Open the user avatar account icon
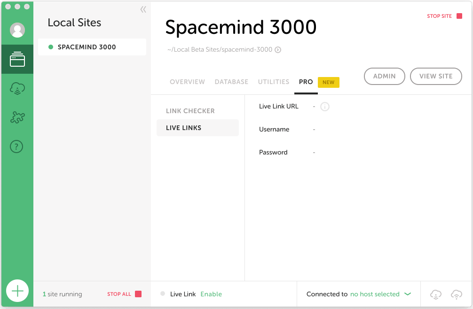This screenshot has height=309, width=473. click(x=17, y=30)
